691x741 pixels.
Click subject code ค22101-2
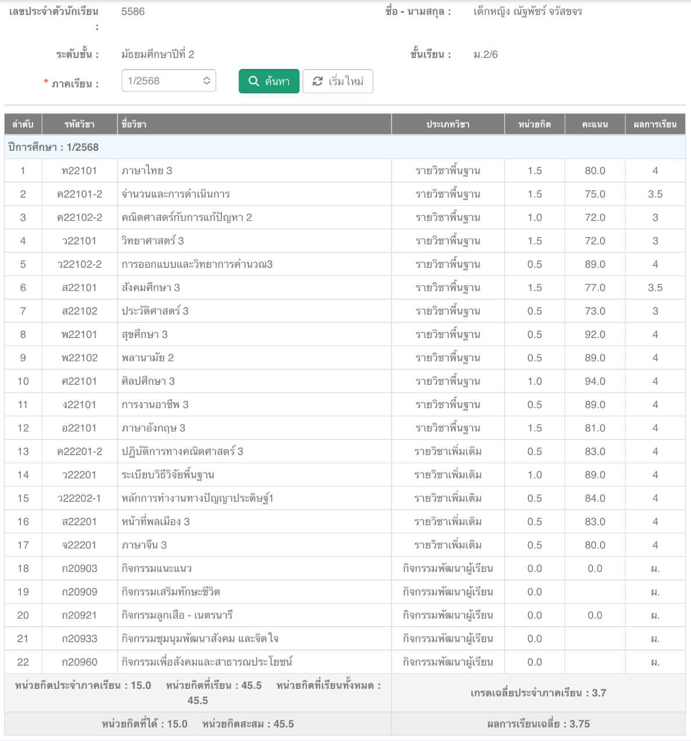(79, 194)
